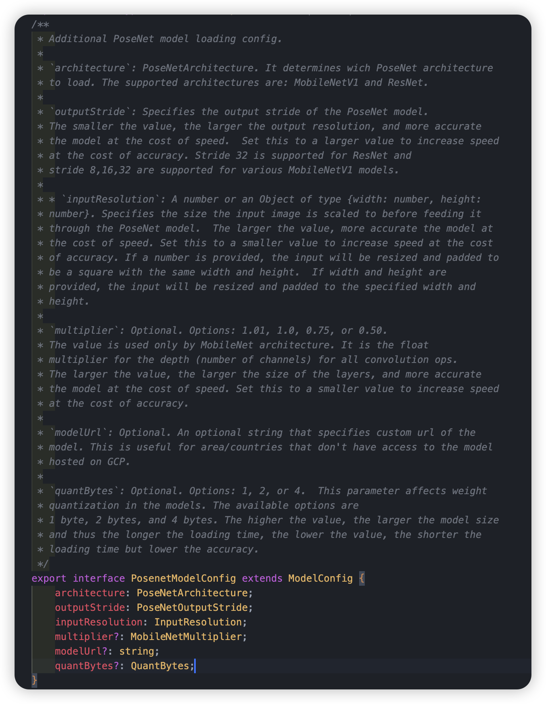Click the quantBytes? property

87,666
